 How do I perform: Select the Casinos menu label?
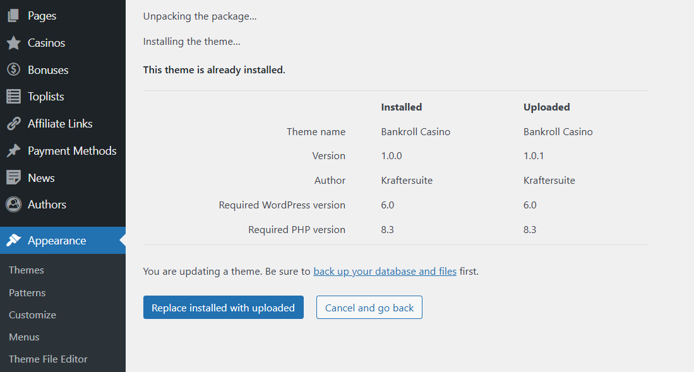(47, 43)
